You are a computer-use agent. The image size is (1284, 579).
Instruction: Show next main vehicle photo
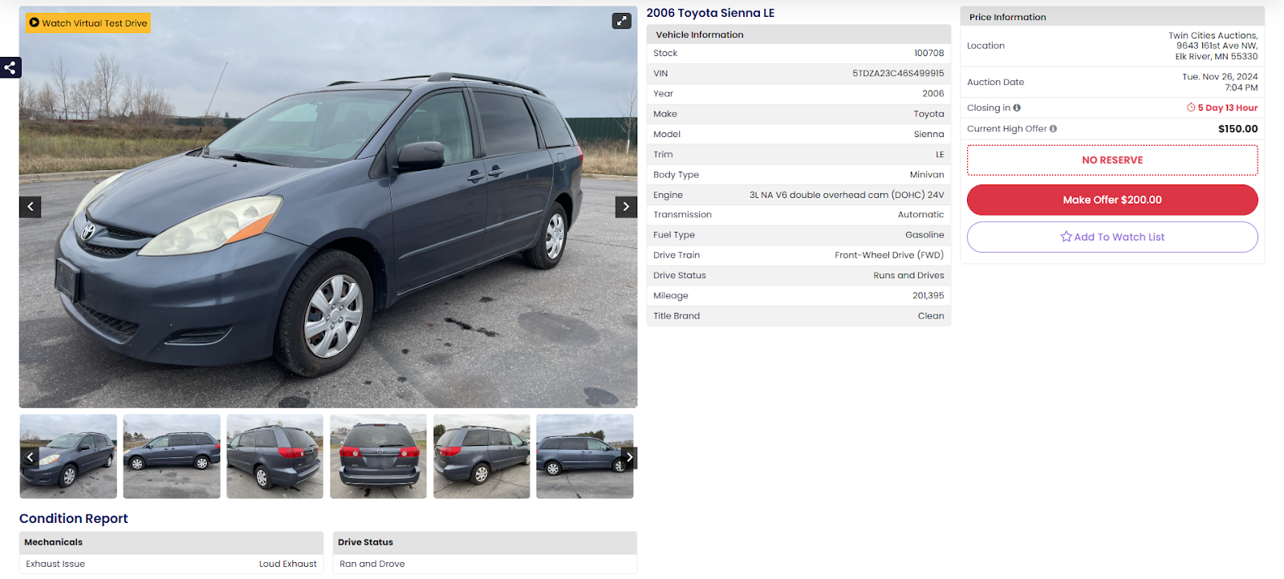point(627,207)
